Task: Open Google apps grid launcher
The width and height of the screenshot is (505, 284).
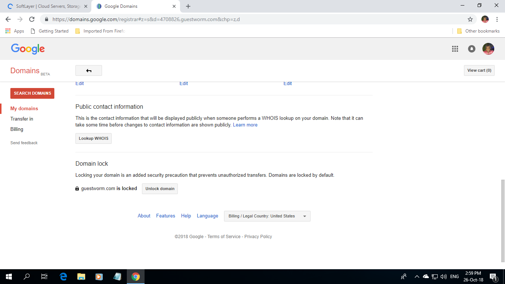Action: pyautogui.click(x=455, y=49)
